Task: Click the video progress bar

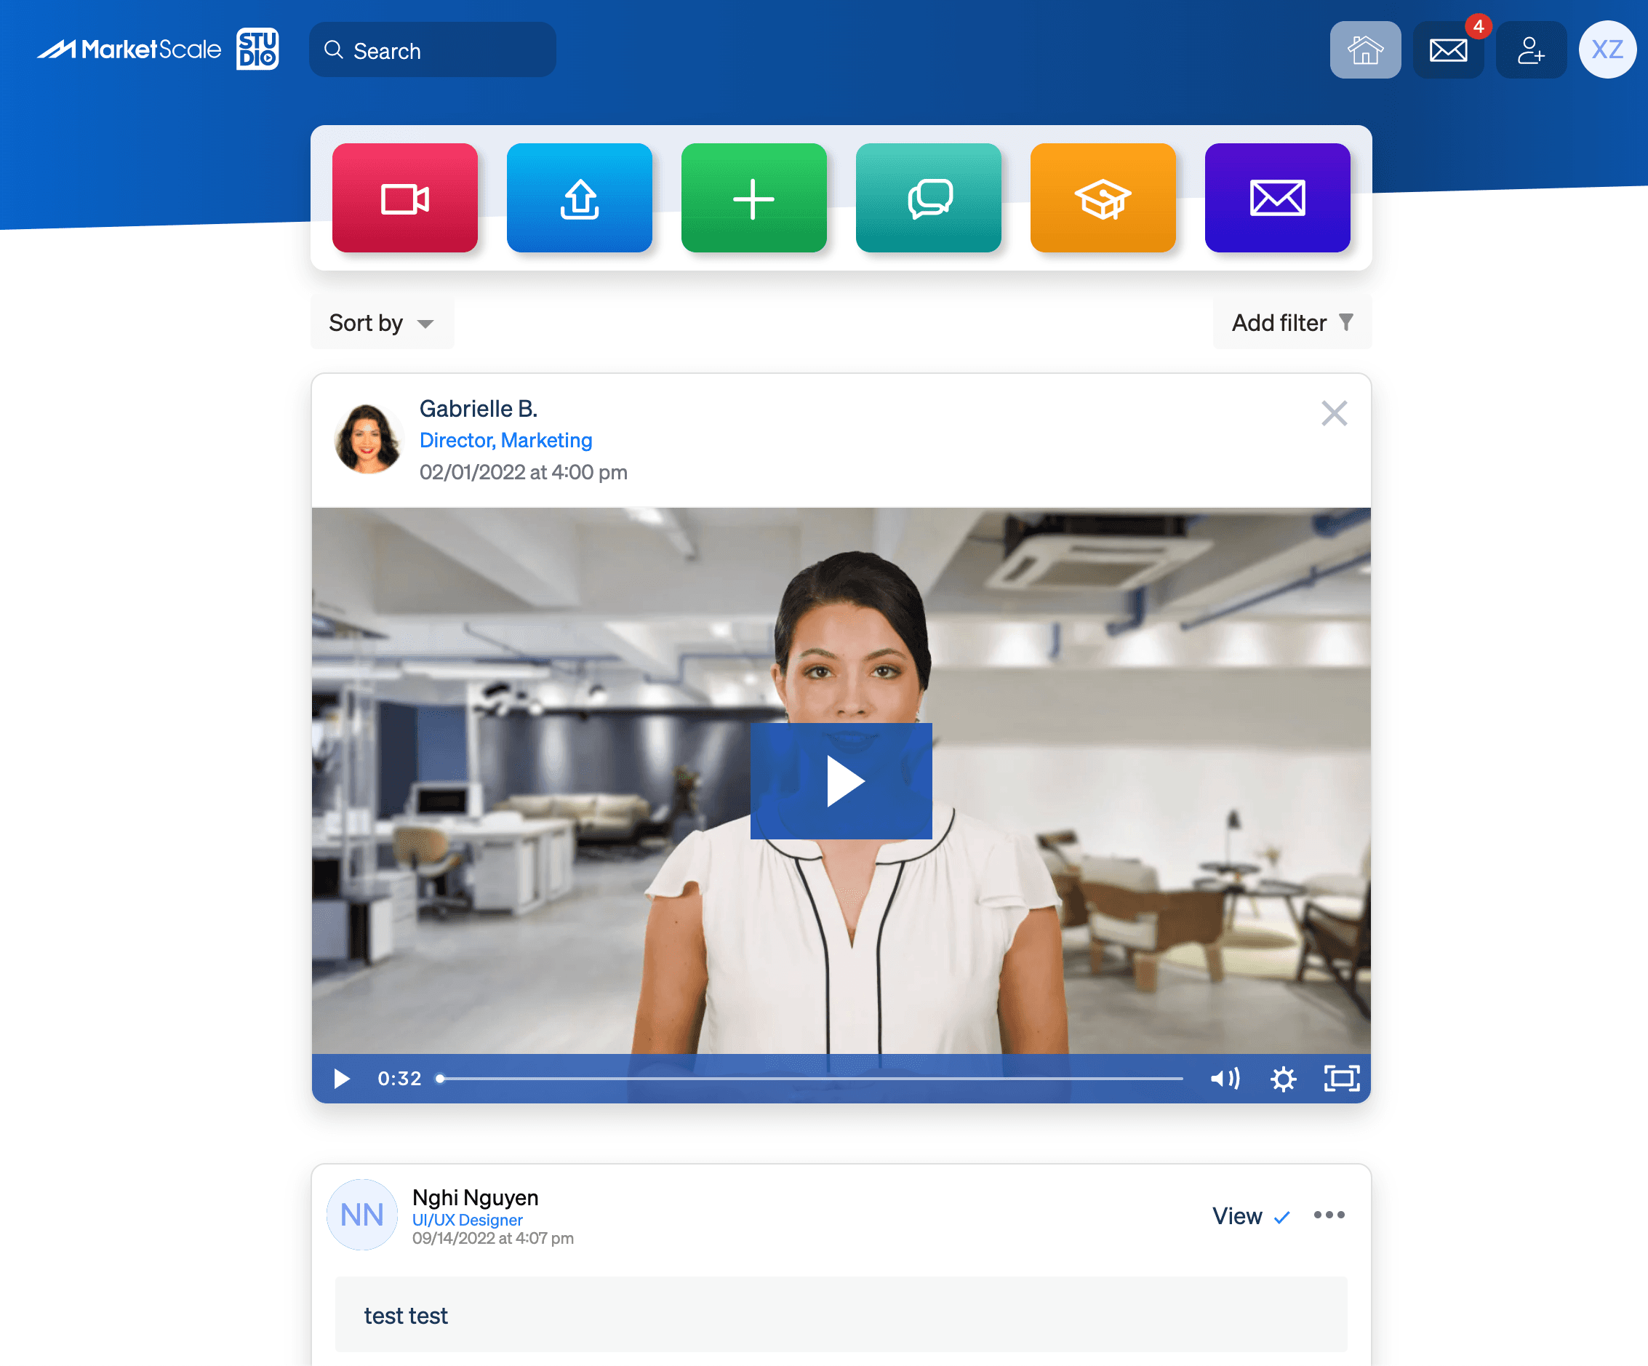Action: pos(812,1079)
